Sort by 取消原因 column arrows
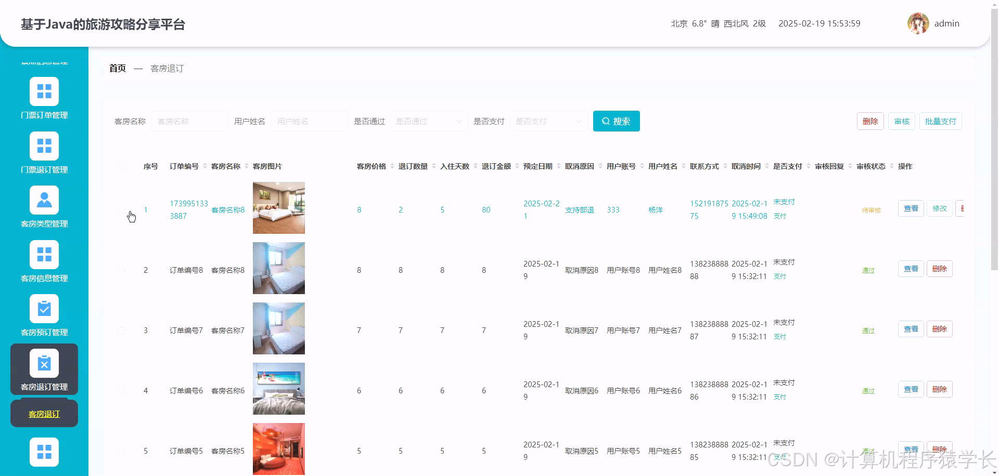Image resolution: width=999 pixels, height=476 pixels. coord(600,166)
